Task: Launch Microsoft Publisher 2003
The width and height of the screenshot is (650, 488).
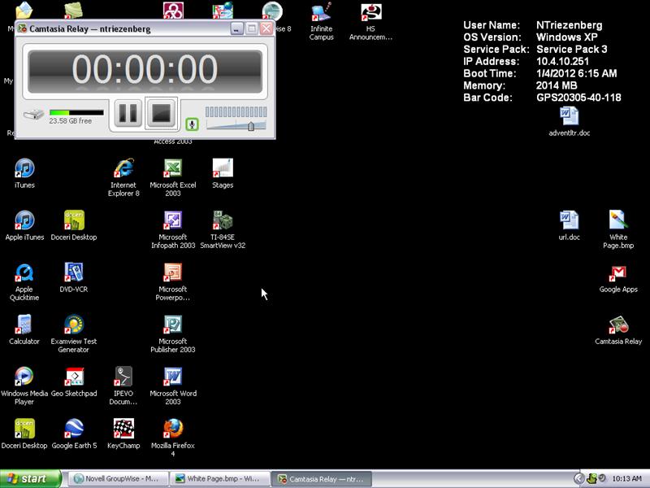Action: coord(173,334)
